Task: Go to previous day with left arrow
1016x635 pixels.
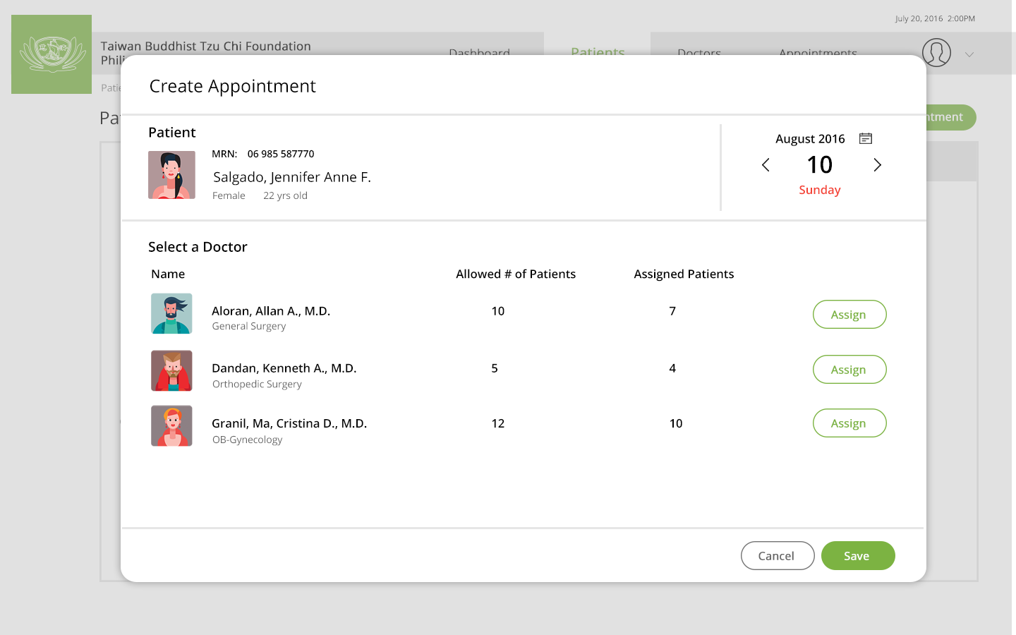Action: pos(766,165)
